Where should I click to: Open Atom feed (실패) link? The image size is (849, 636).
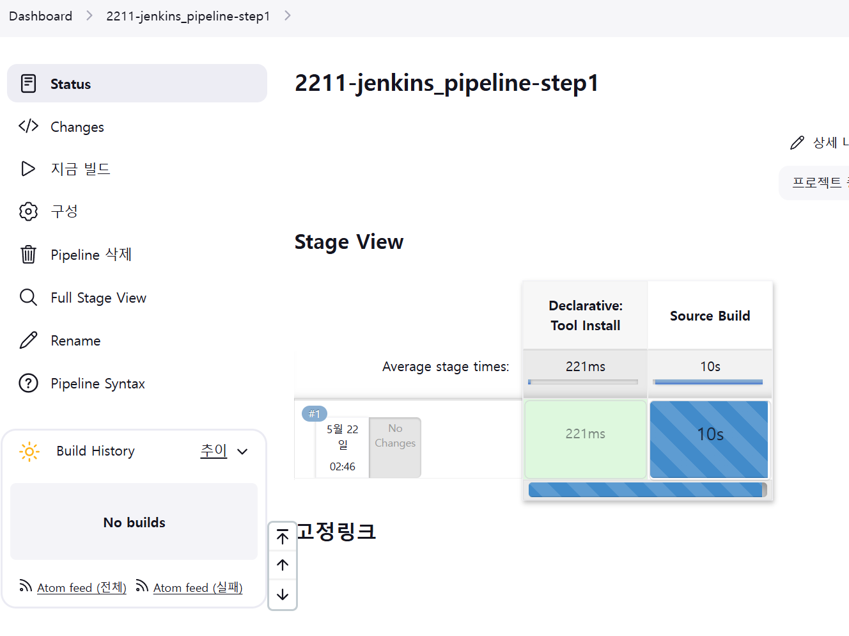[198, 587]
